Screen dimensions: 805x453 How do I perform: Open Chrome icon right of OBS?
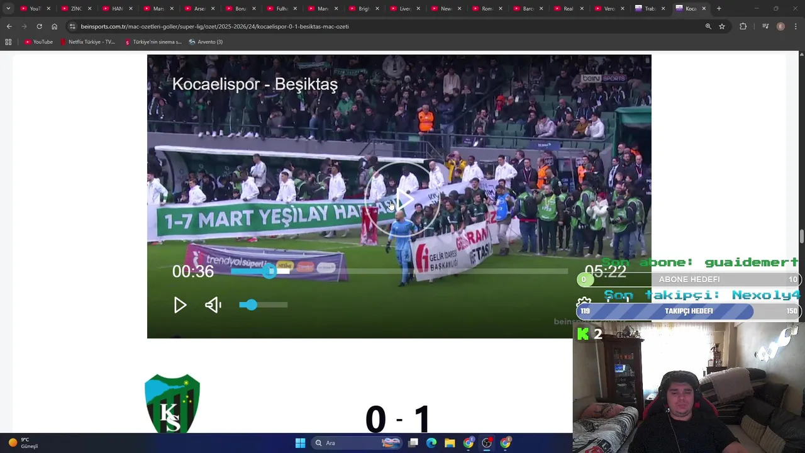(x=506, y=443)
